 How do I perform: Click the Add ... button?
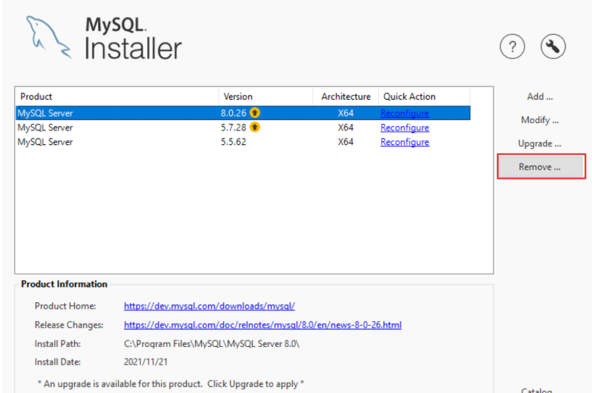[x=540, y=97]
